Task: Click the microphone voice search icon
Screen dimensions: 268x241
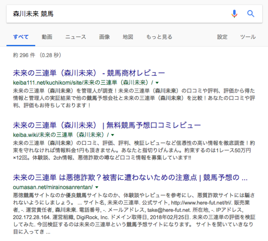Action: click(x=234, y=14)
